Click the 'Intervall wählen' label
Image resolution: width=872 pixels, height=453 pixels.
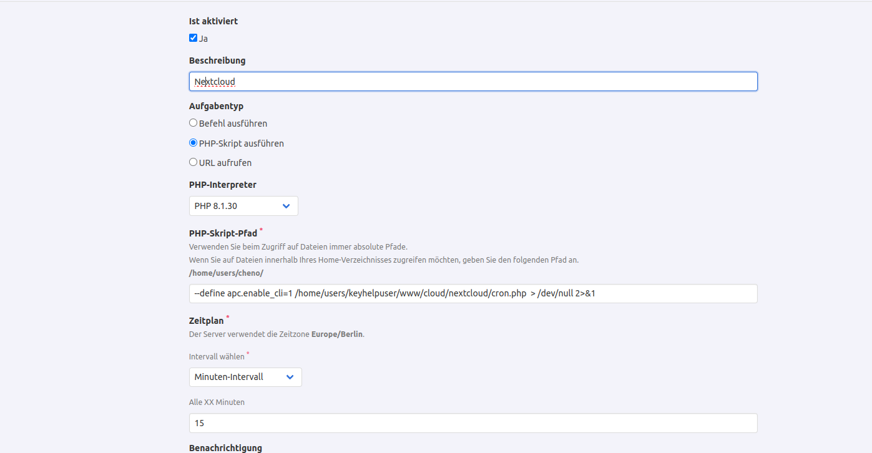pos(217,357)
